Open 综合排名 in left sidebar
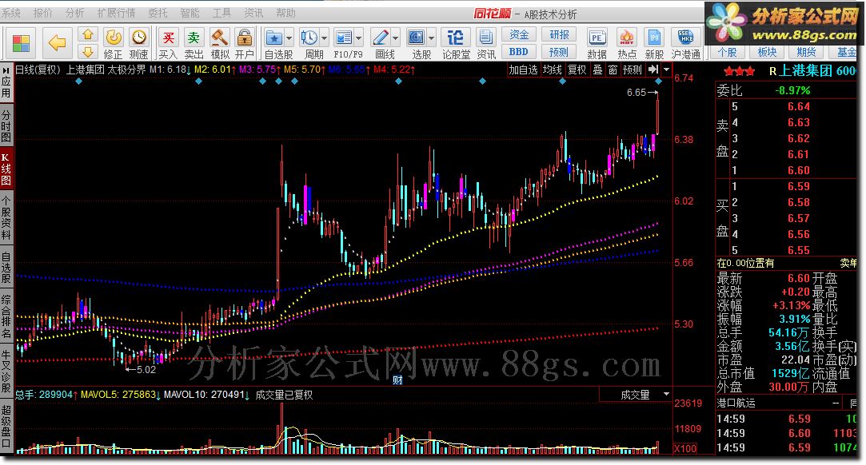The height and width of the screenshot is (465, 866). coord(6,317)
